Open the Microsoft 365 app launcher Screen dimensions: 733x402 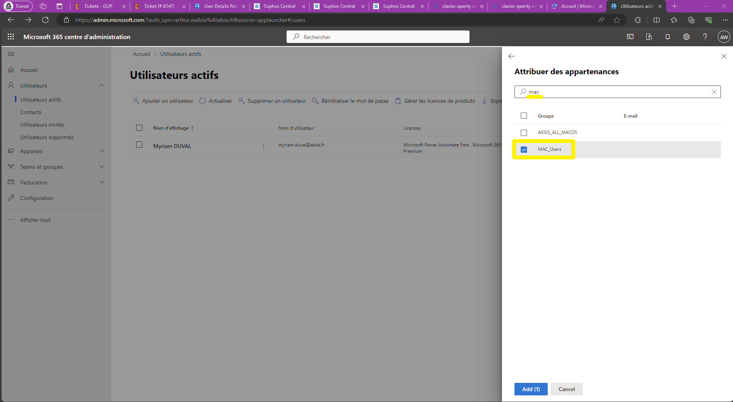[x=11, y=37]
